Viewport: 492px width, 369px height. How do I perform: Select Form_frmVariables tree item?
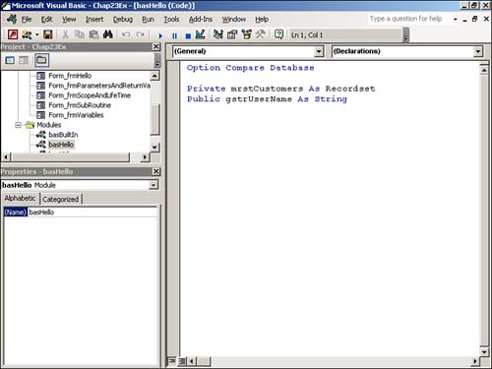tap(76, 115)
